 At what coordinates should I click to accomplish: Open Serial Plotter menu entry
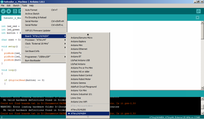point(44,25)
